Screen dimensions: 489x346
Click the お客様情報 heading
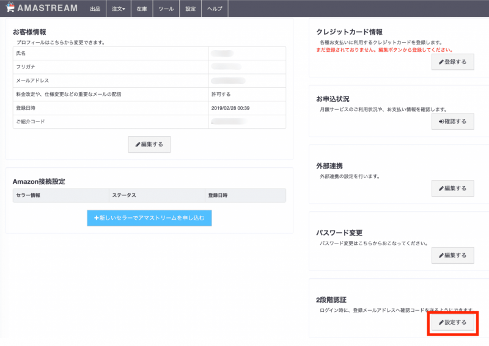pyautogui.click(x=29, y=32)
